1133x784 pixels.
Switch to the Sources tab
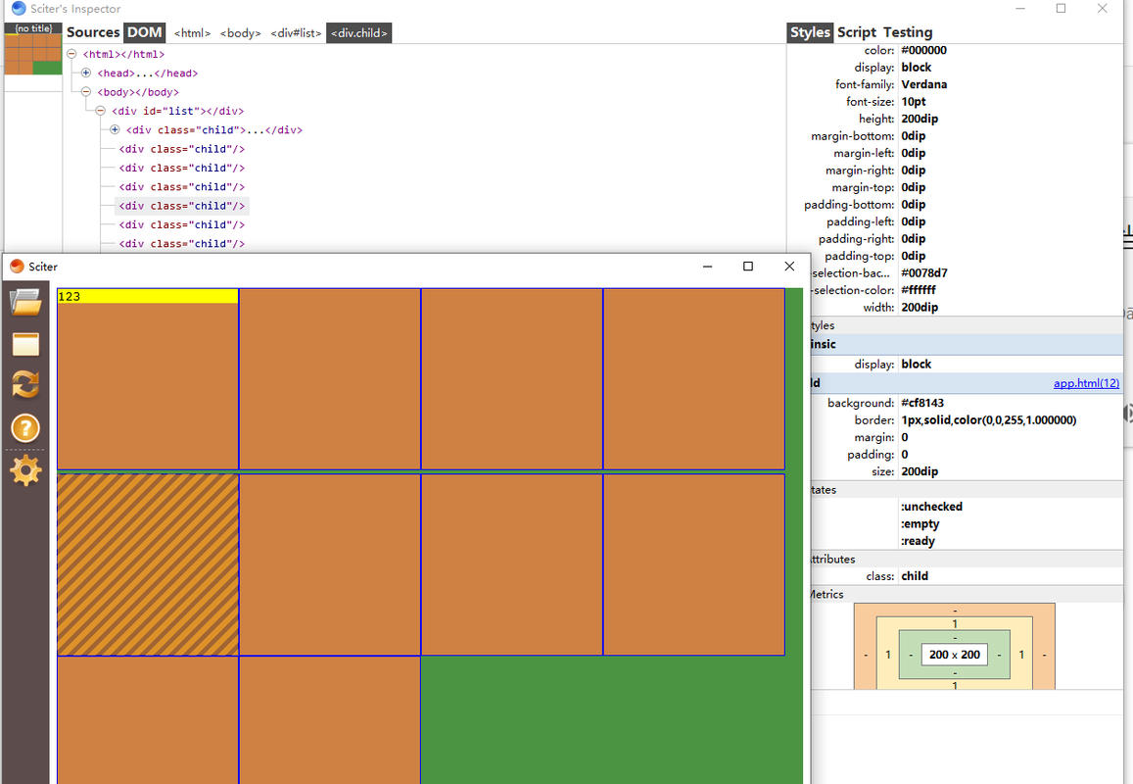point(93,32)
